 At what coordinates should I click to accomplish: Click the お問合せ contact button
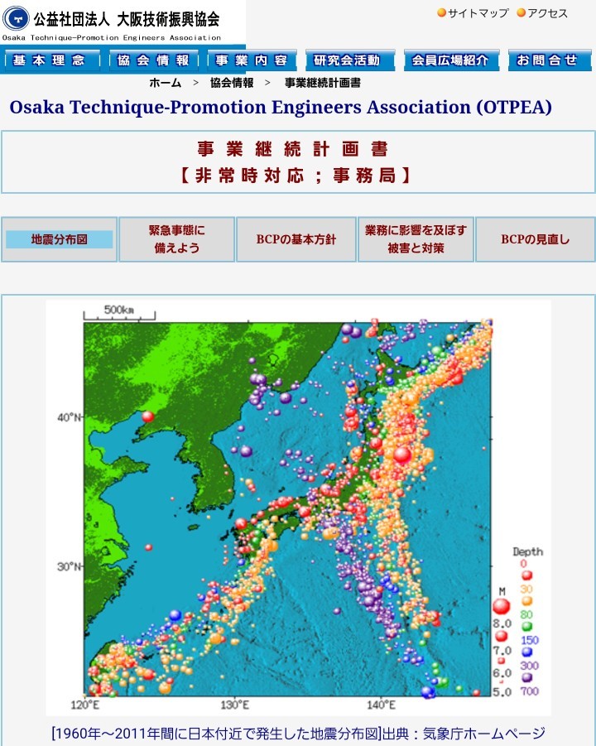point(550,60)
